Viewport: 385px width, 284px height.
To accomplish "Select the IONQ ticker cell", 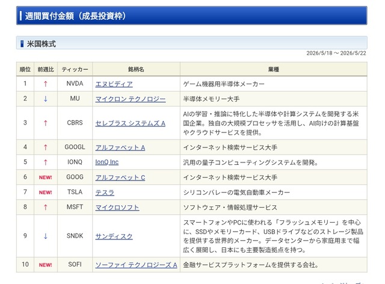I will click(x=75, y=162).
